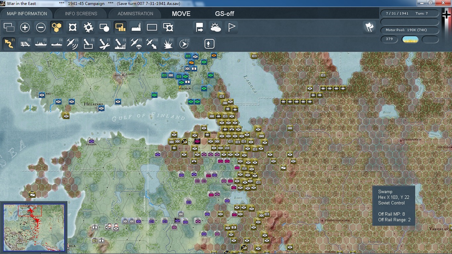Click the 379 admin points field
452x254 pixels.
(x=389, y=39)
